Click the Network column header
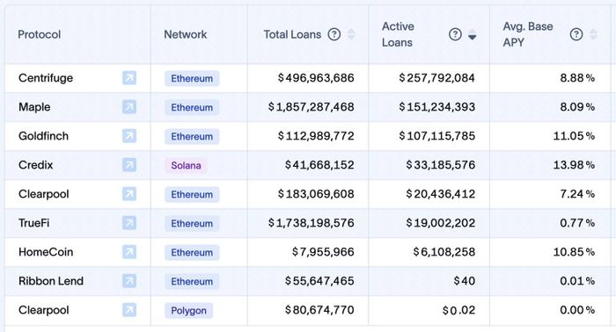 tap(186, 34)
